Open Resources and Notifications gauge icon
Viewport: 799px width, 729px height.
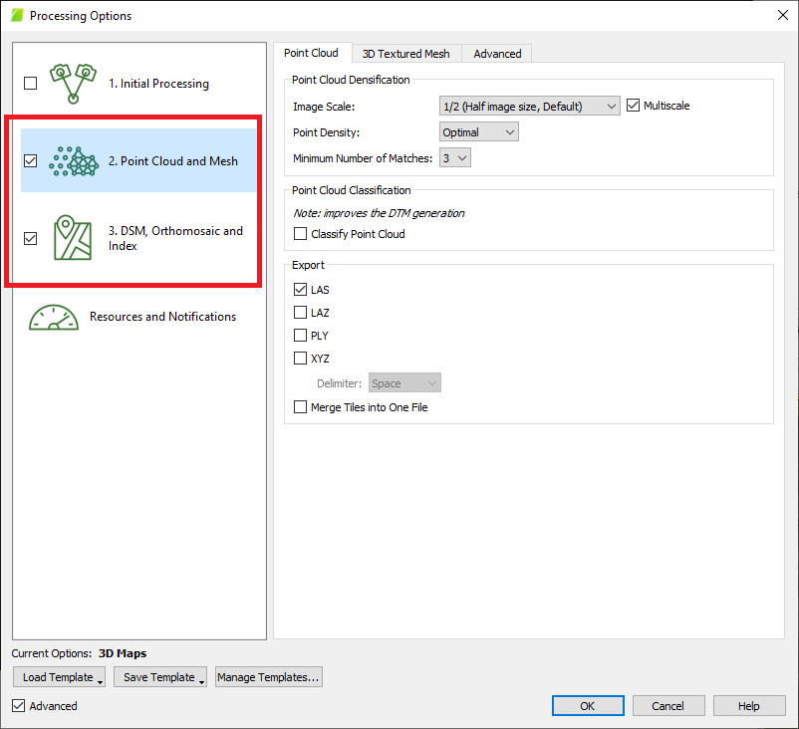coord(53,317)
